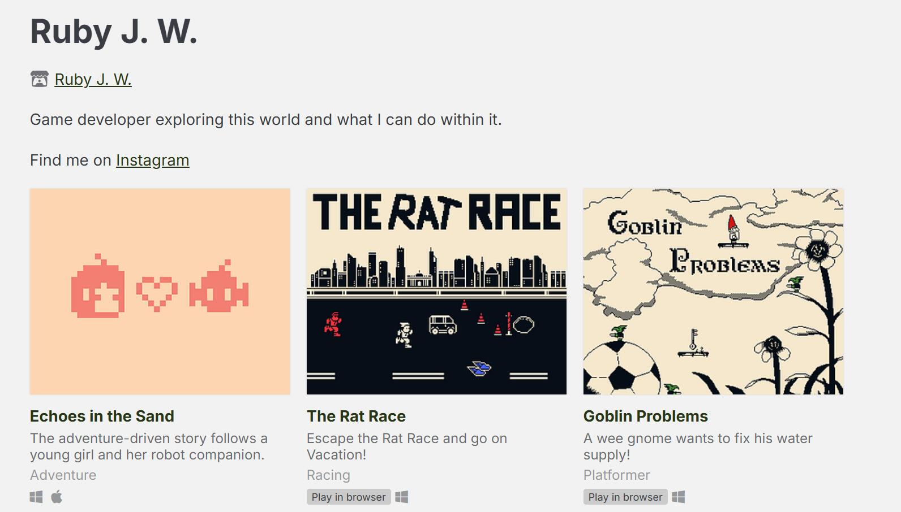Open The Rat Race cover image
The height and width of the screenshot is (512, 901).
pyautogui.click(x=436, y=292)
